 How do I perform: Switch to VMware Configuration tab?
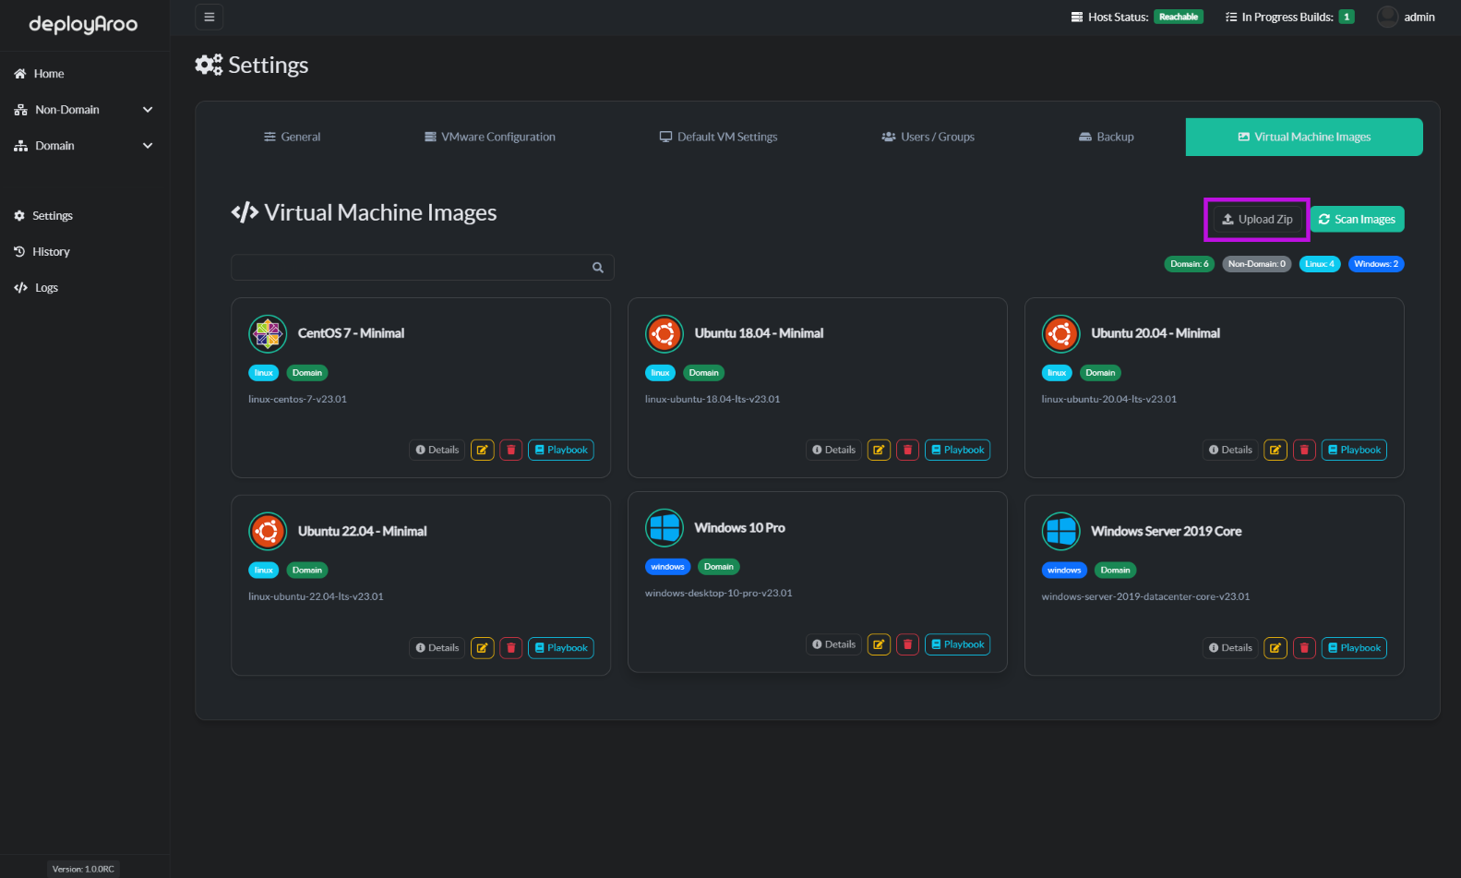490,137
